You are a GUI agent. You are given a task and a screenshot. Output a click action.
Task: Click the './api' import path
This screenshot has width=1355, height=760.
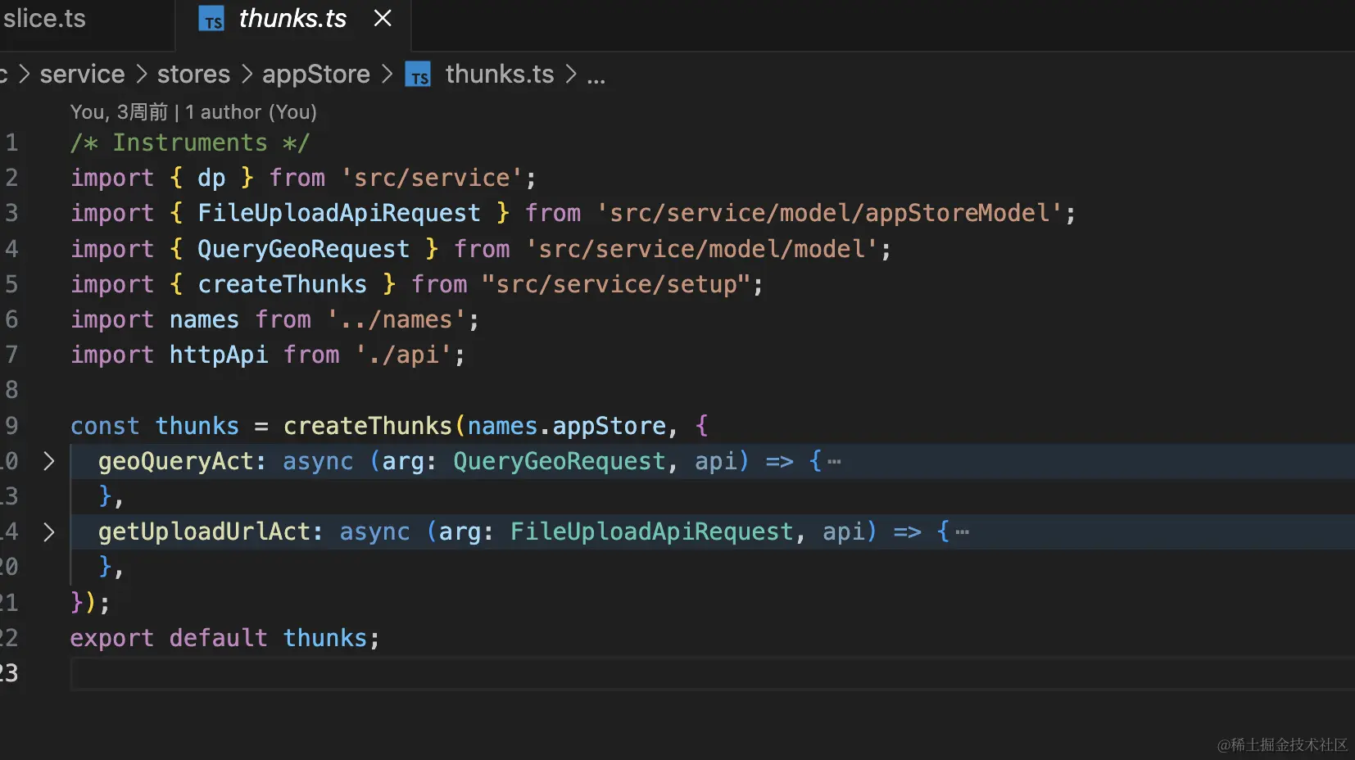[x=404, y=355]
